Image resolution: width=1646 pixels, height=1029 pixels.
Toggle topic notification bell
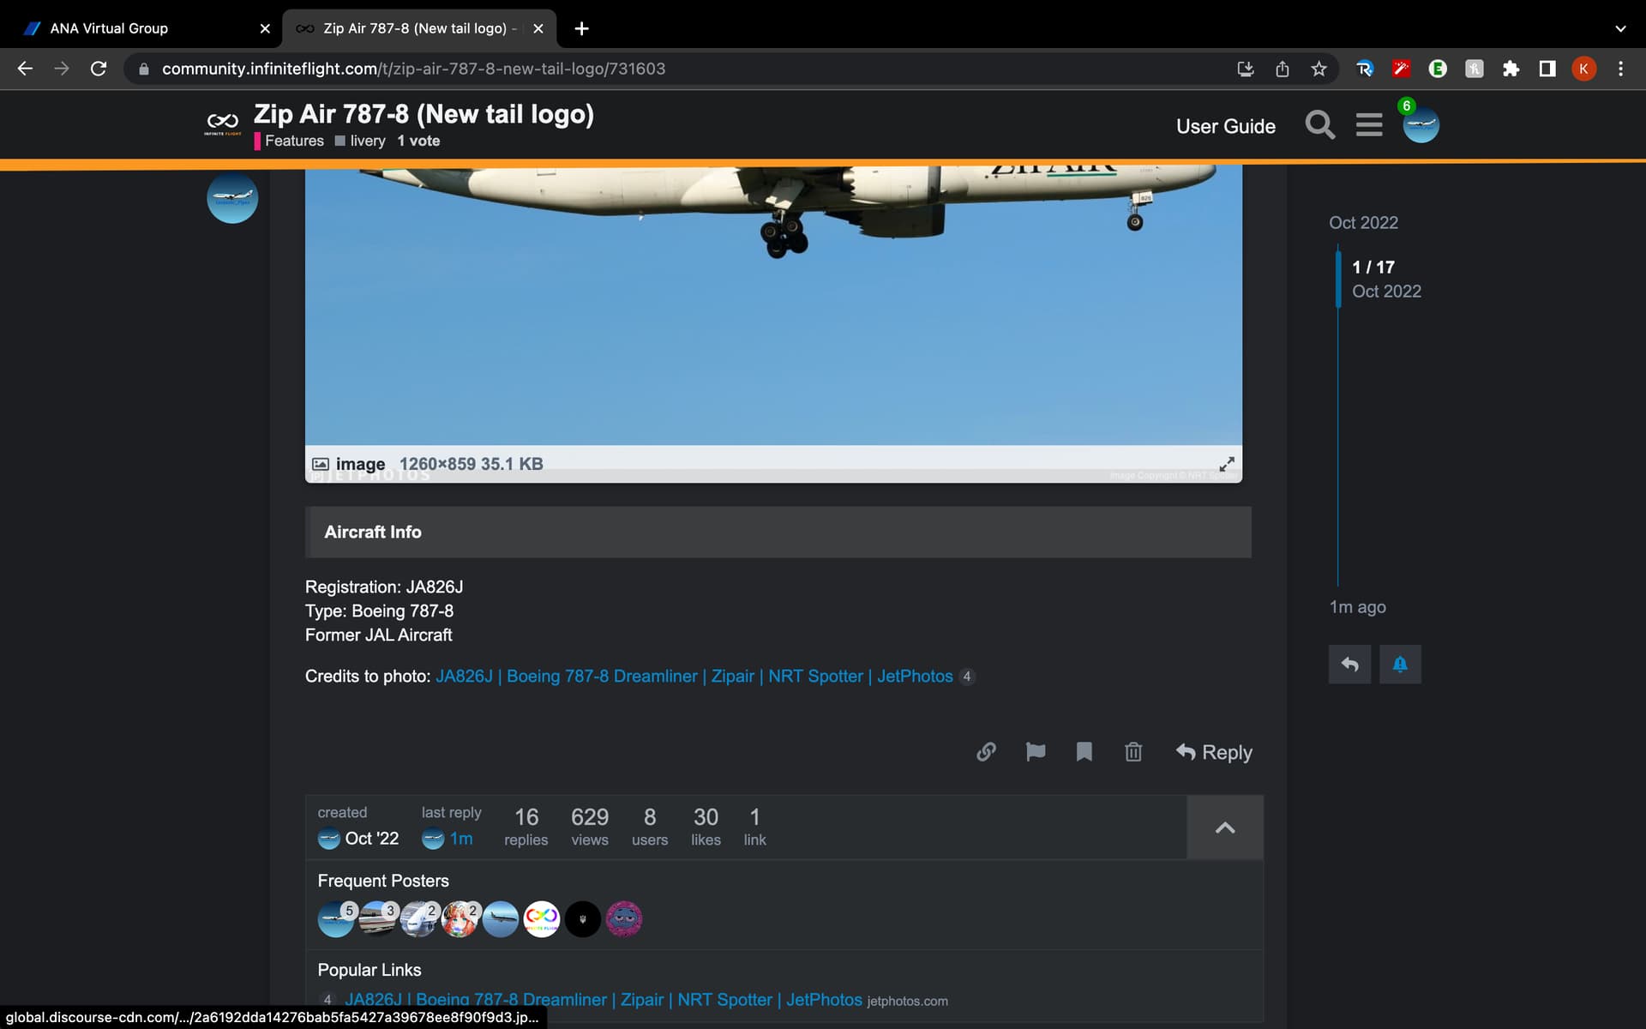click(x=1400, y=665)
